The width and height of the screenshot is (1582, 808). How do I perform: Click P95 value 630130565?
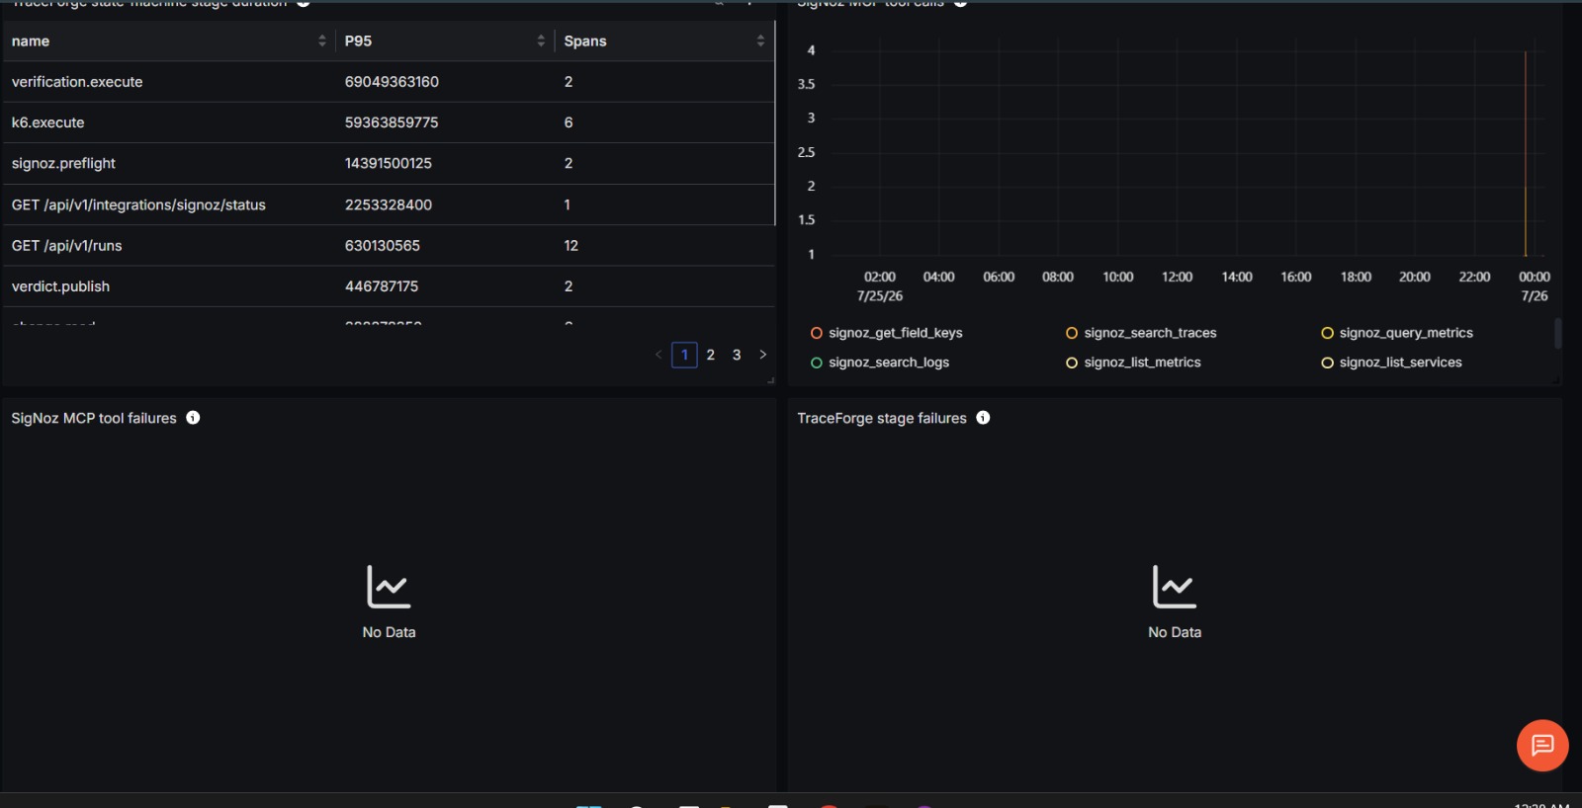click(x=382, y=245)
